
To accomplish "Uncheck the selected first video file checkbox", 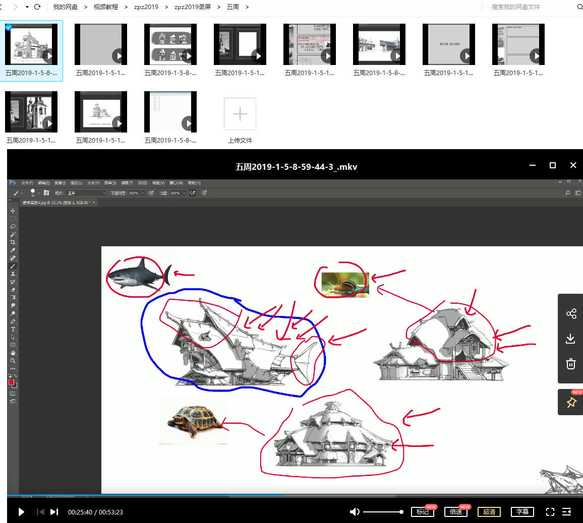I will pyautogui.click(x=9, y=27).
